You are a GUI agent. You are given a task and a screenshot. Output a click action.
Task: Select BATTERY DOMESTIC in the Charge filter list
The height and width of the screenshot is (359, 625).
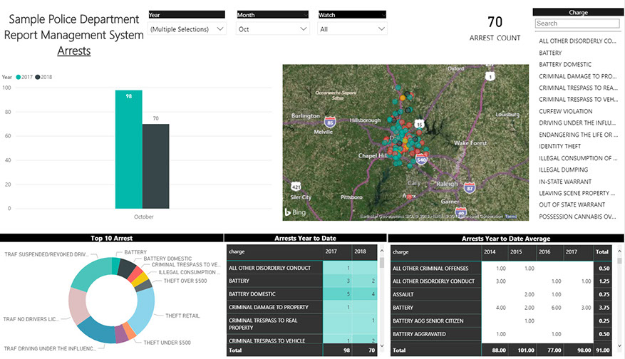[565, 65]
